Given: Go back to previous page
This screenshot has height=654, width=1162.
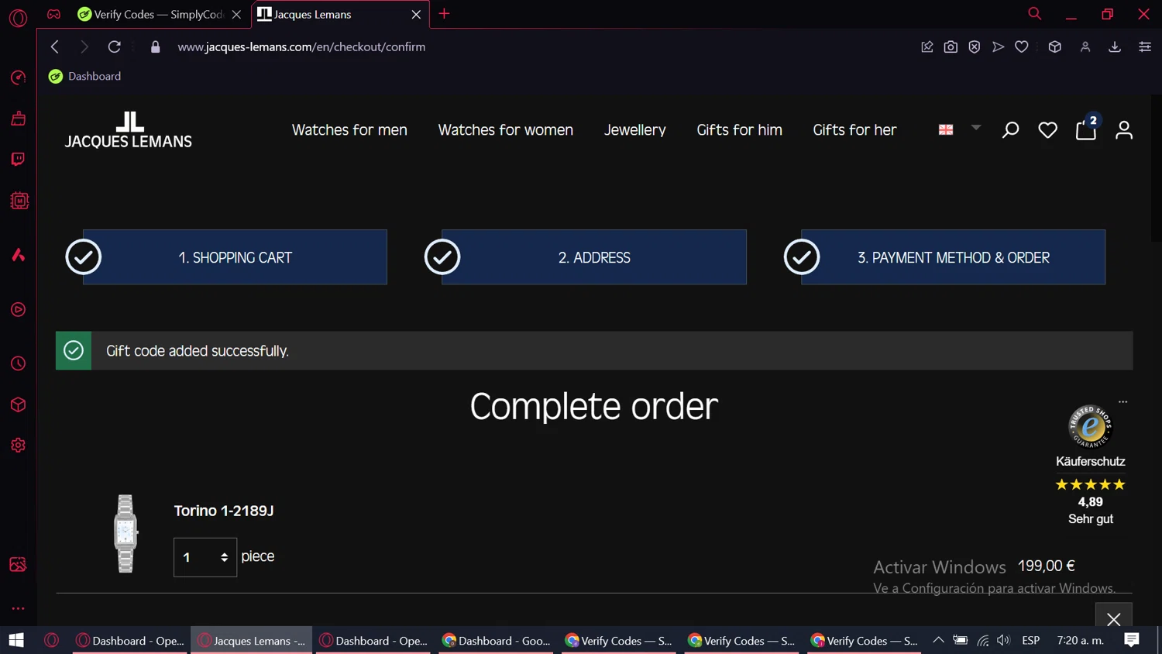Looking at the screenshot, I should coord(54,46).
